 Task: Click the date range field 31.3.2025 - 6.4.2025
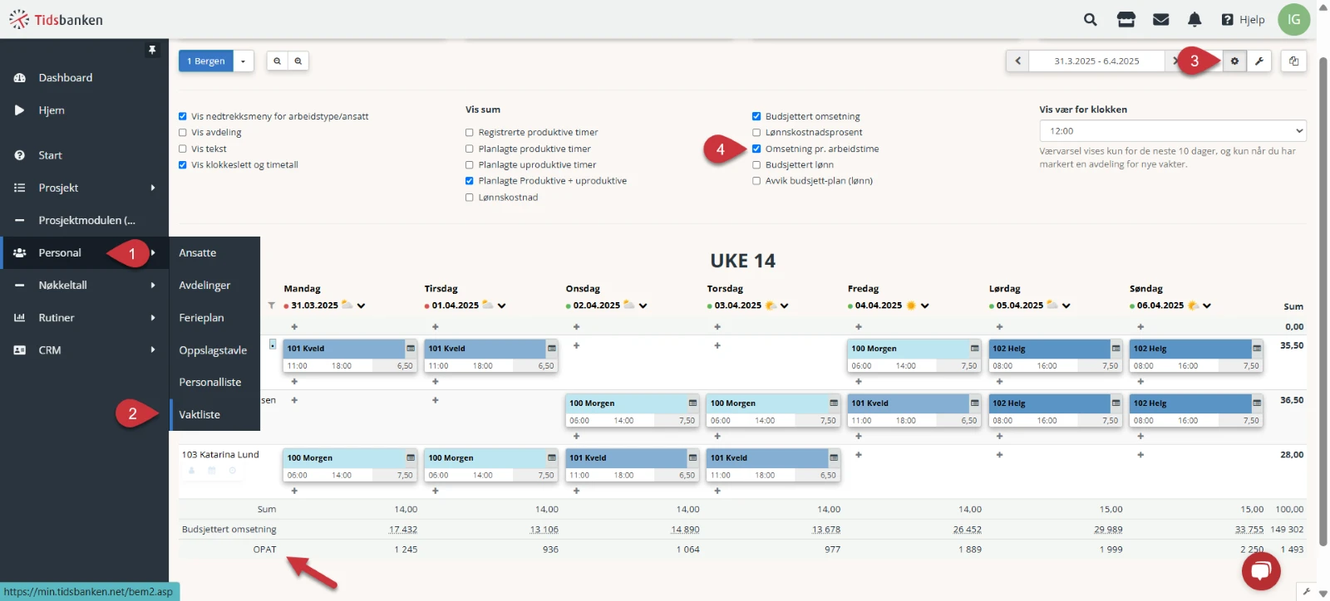click(x=1096, y=61)
